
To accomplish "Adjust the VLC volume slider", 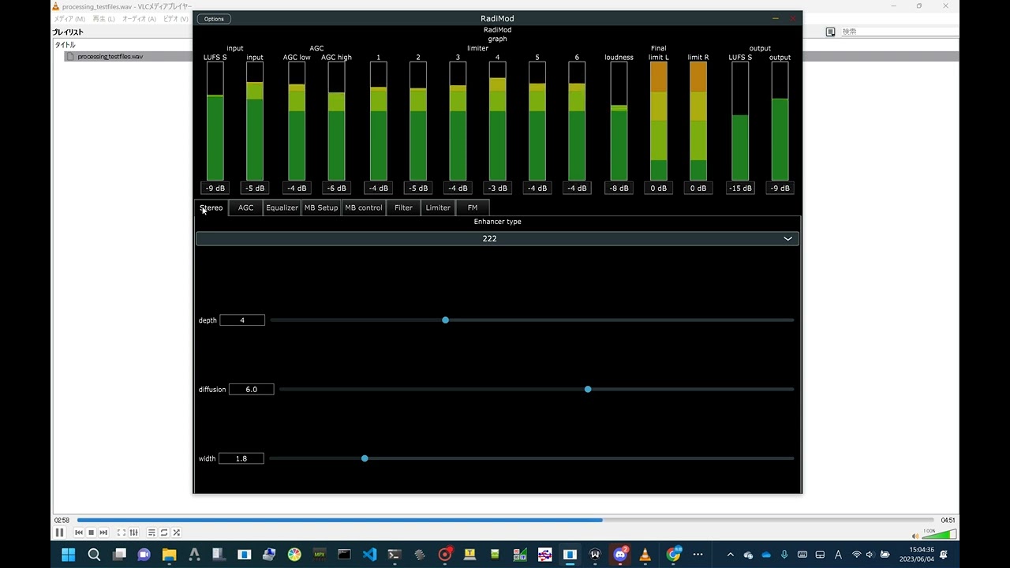I will [939, 535].
